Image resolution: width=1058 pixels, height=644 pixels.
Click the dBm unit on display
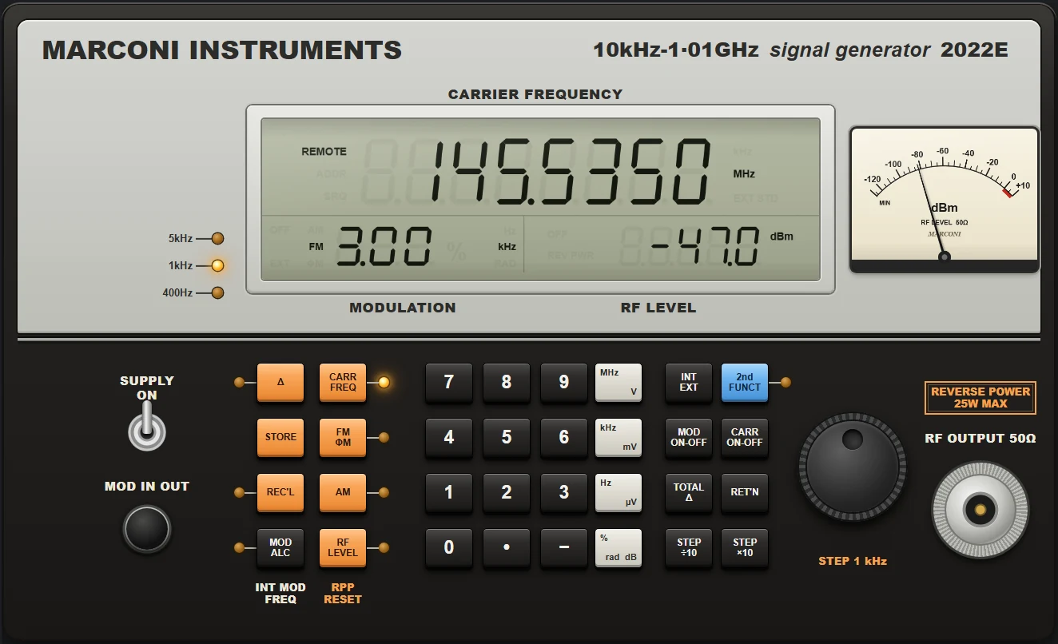(782, 237)
